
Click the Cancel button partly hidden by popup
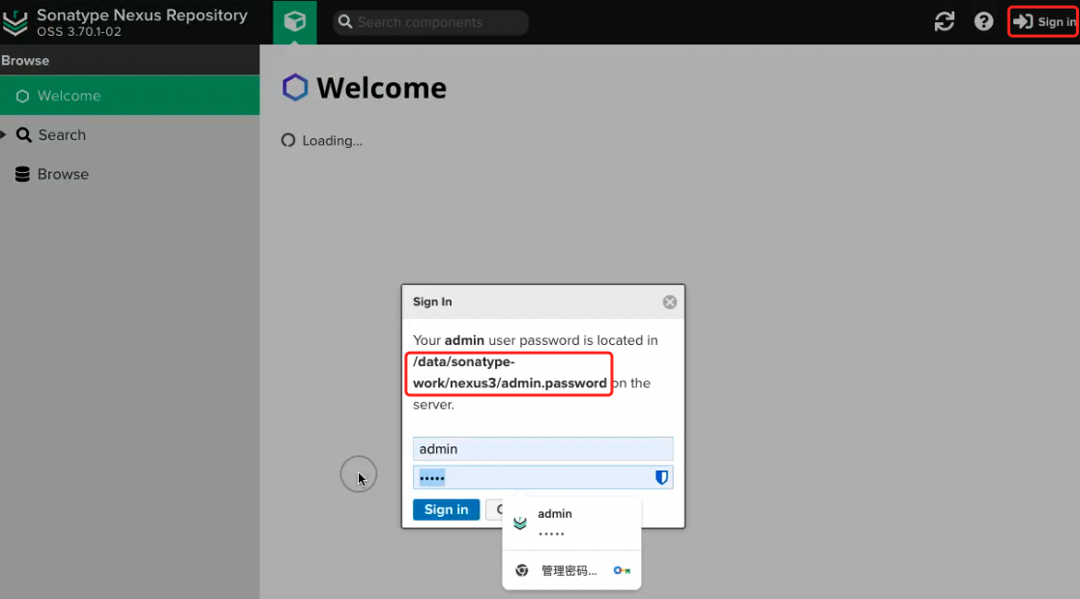pyautogui.click(x=494, y=509)
